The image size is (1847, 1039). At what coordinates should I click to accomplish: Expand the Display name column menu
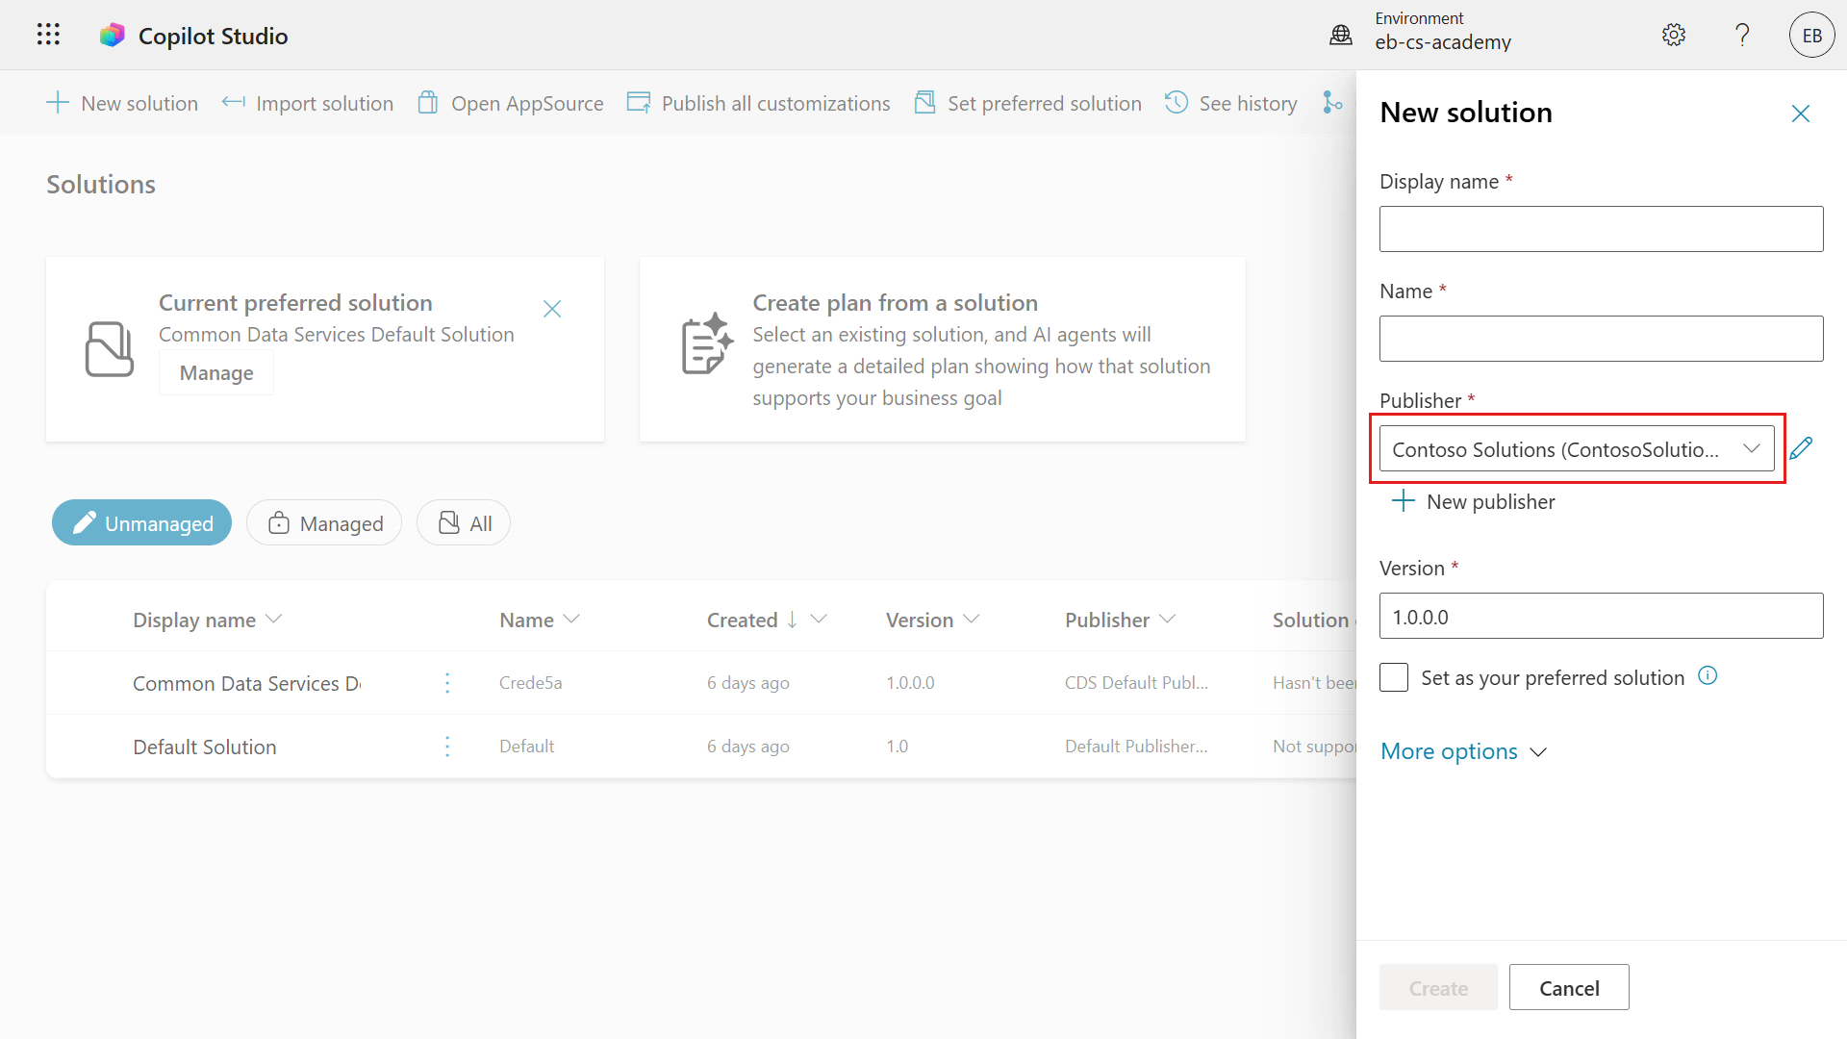tap(273, 620)
